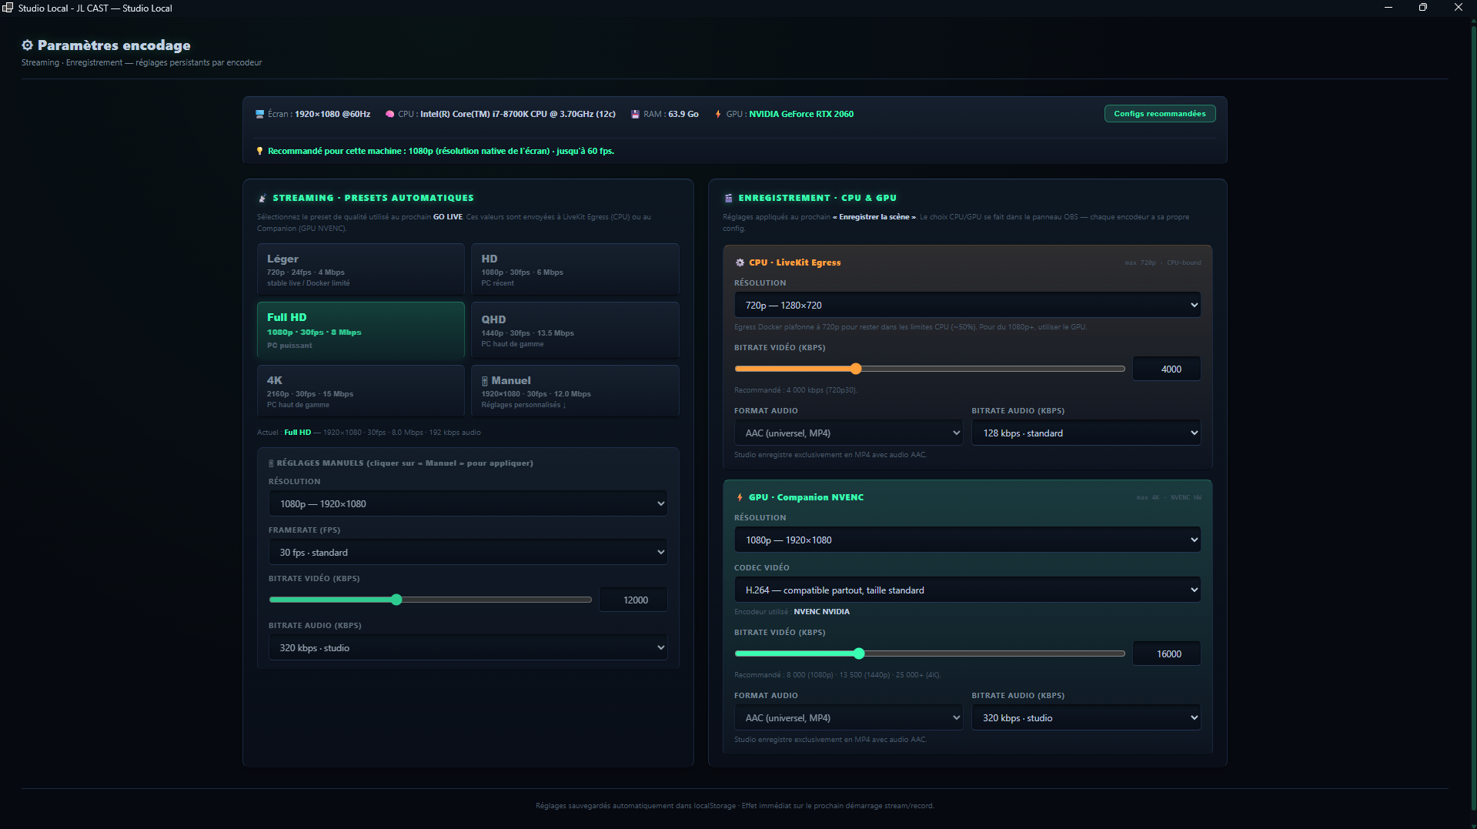Click the gear icon in CPU LiveKit Egress header
This screenshot has width=1477, height=829.
coord(740,262)
